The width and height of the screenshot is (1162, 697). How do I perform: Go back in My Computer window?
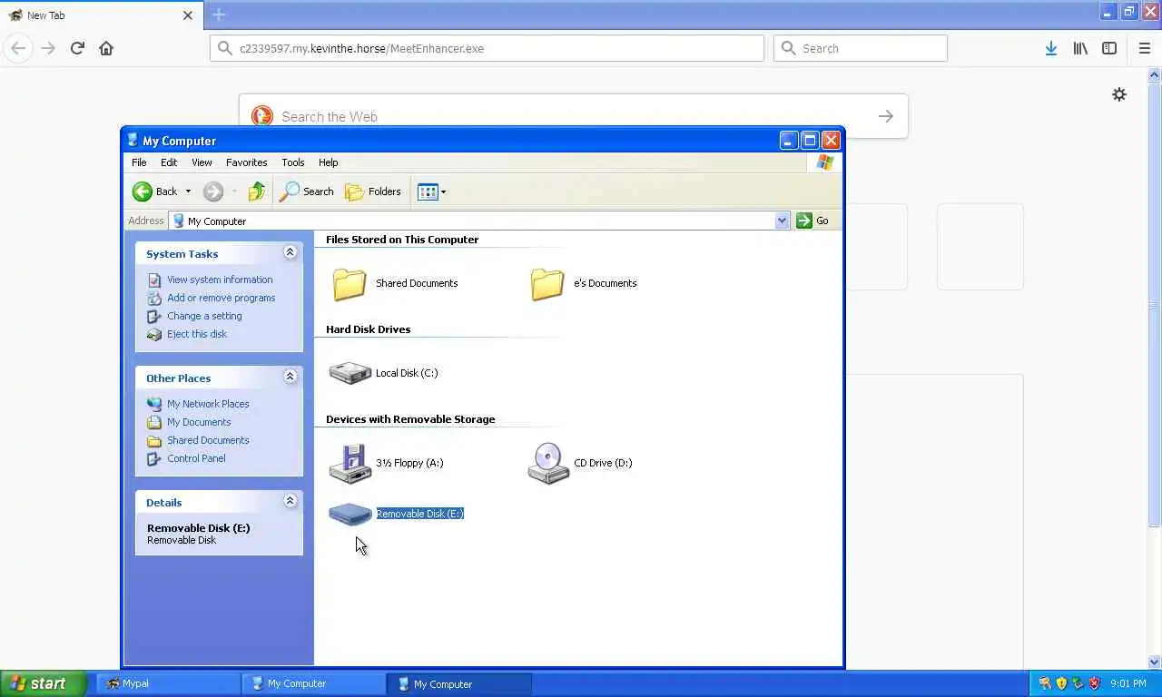(x=155, y=191)
